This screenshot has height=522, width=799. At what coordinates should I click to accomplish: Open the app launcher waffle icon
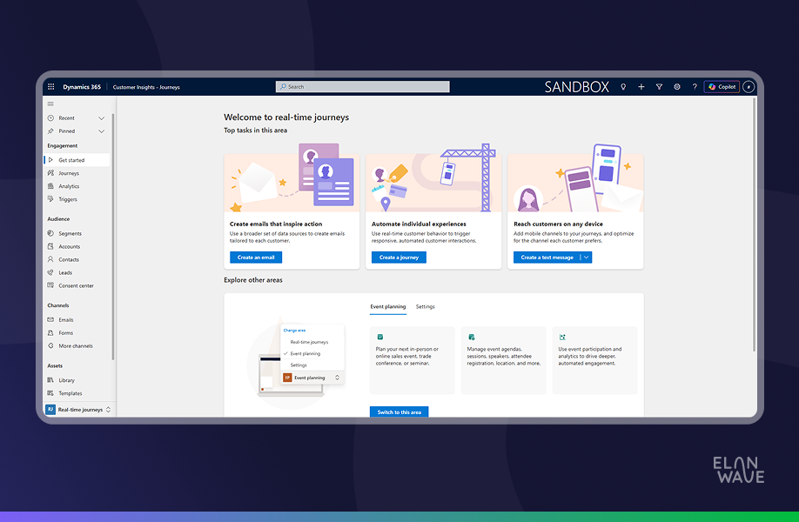point(51,87)
